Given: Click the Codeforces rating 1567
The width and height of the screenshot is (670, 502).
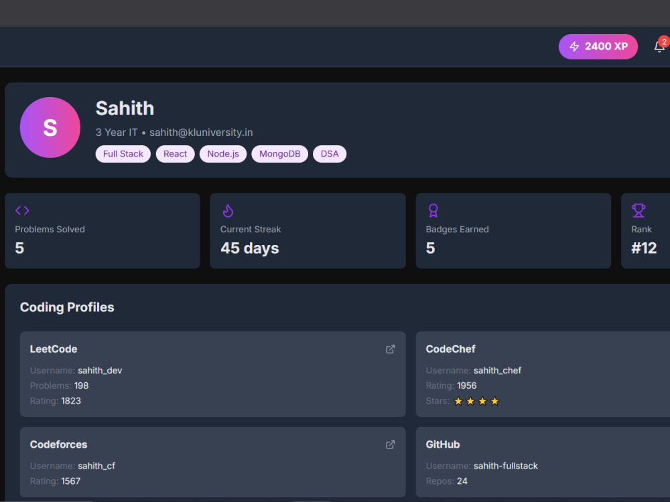Looking at the screenshot, I should pyautogui.click(x=71, y=481).
